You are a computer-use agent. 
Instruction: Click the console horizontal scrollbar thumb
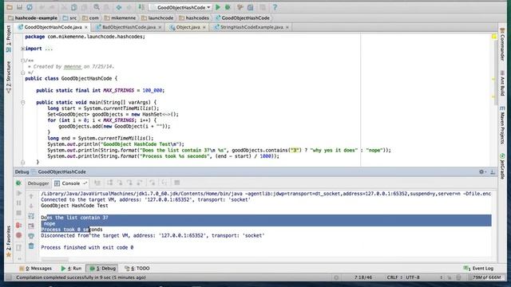coord(55,260)
